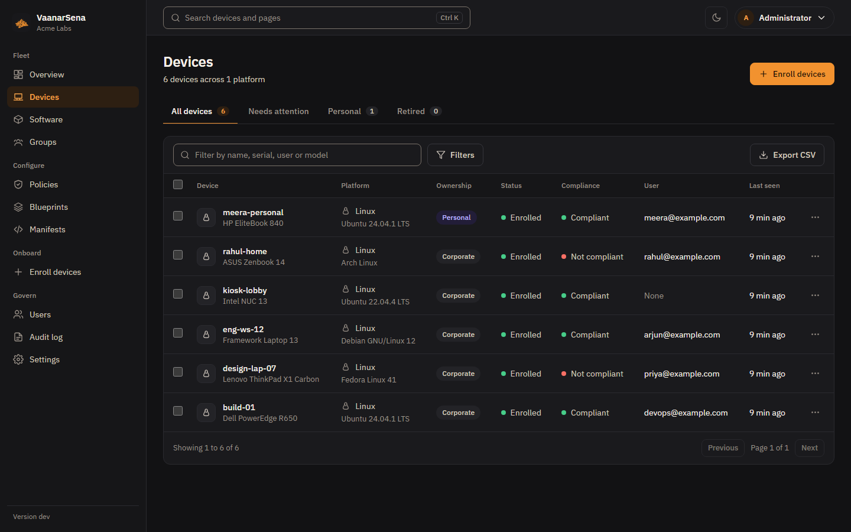Click the VaanarSena logo icon

coord(22,23)
